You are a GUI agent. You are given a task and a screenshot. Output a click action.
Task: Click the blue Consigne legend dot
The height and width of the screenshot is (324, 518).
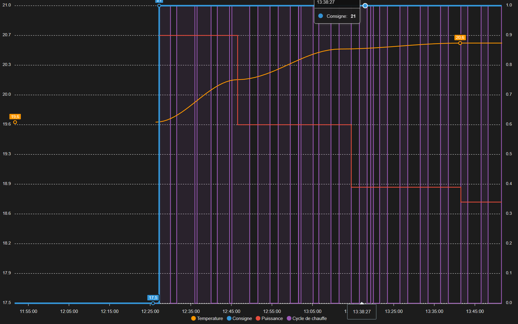pos(229,318)
